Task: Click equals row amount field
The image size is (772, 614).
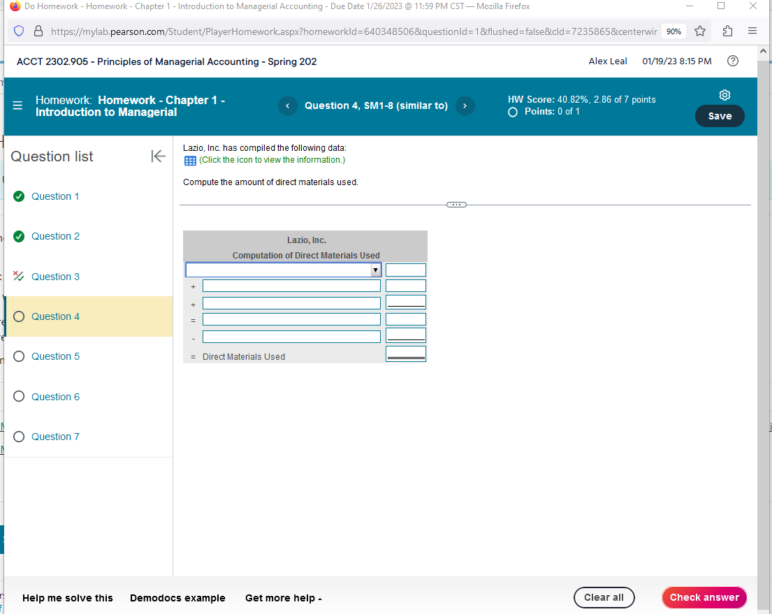Action: point(406,319)
